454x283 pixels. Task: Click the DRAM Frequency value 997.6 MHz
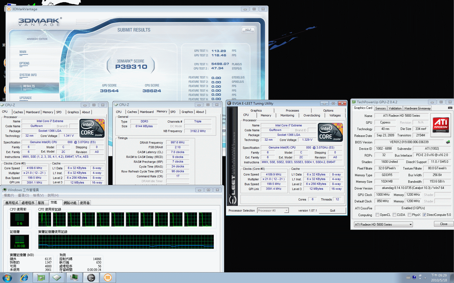coord(178,142)
